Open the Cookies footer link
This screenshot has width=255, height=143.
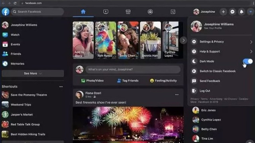pos(243,99)
